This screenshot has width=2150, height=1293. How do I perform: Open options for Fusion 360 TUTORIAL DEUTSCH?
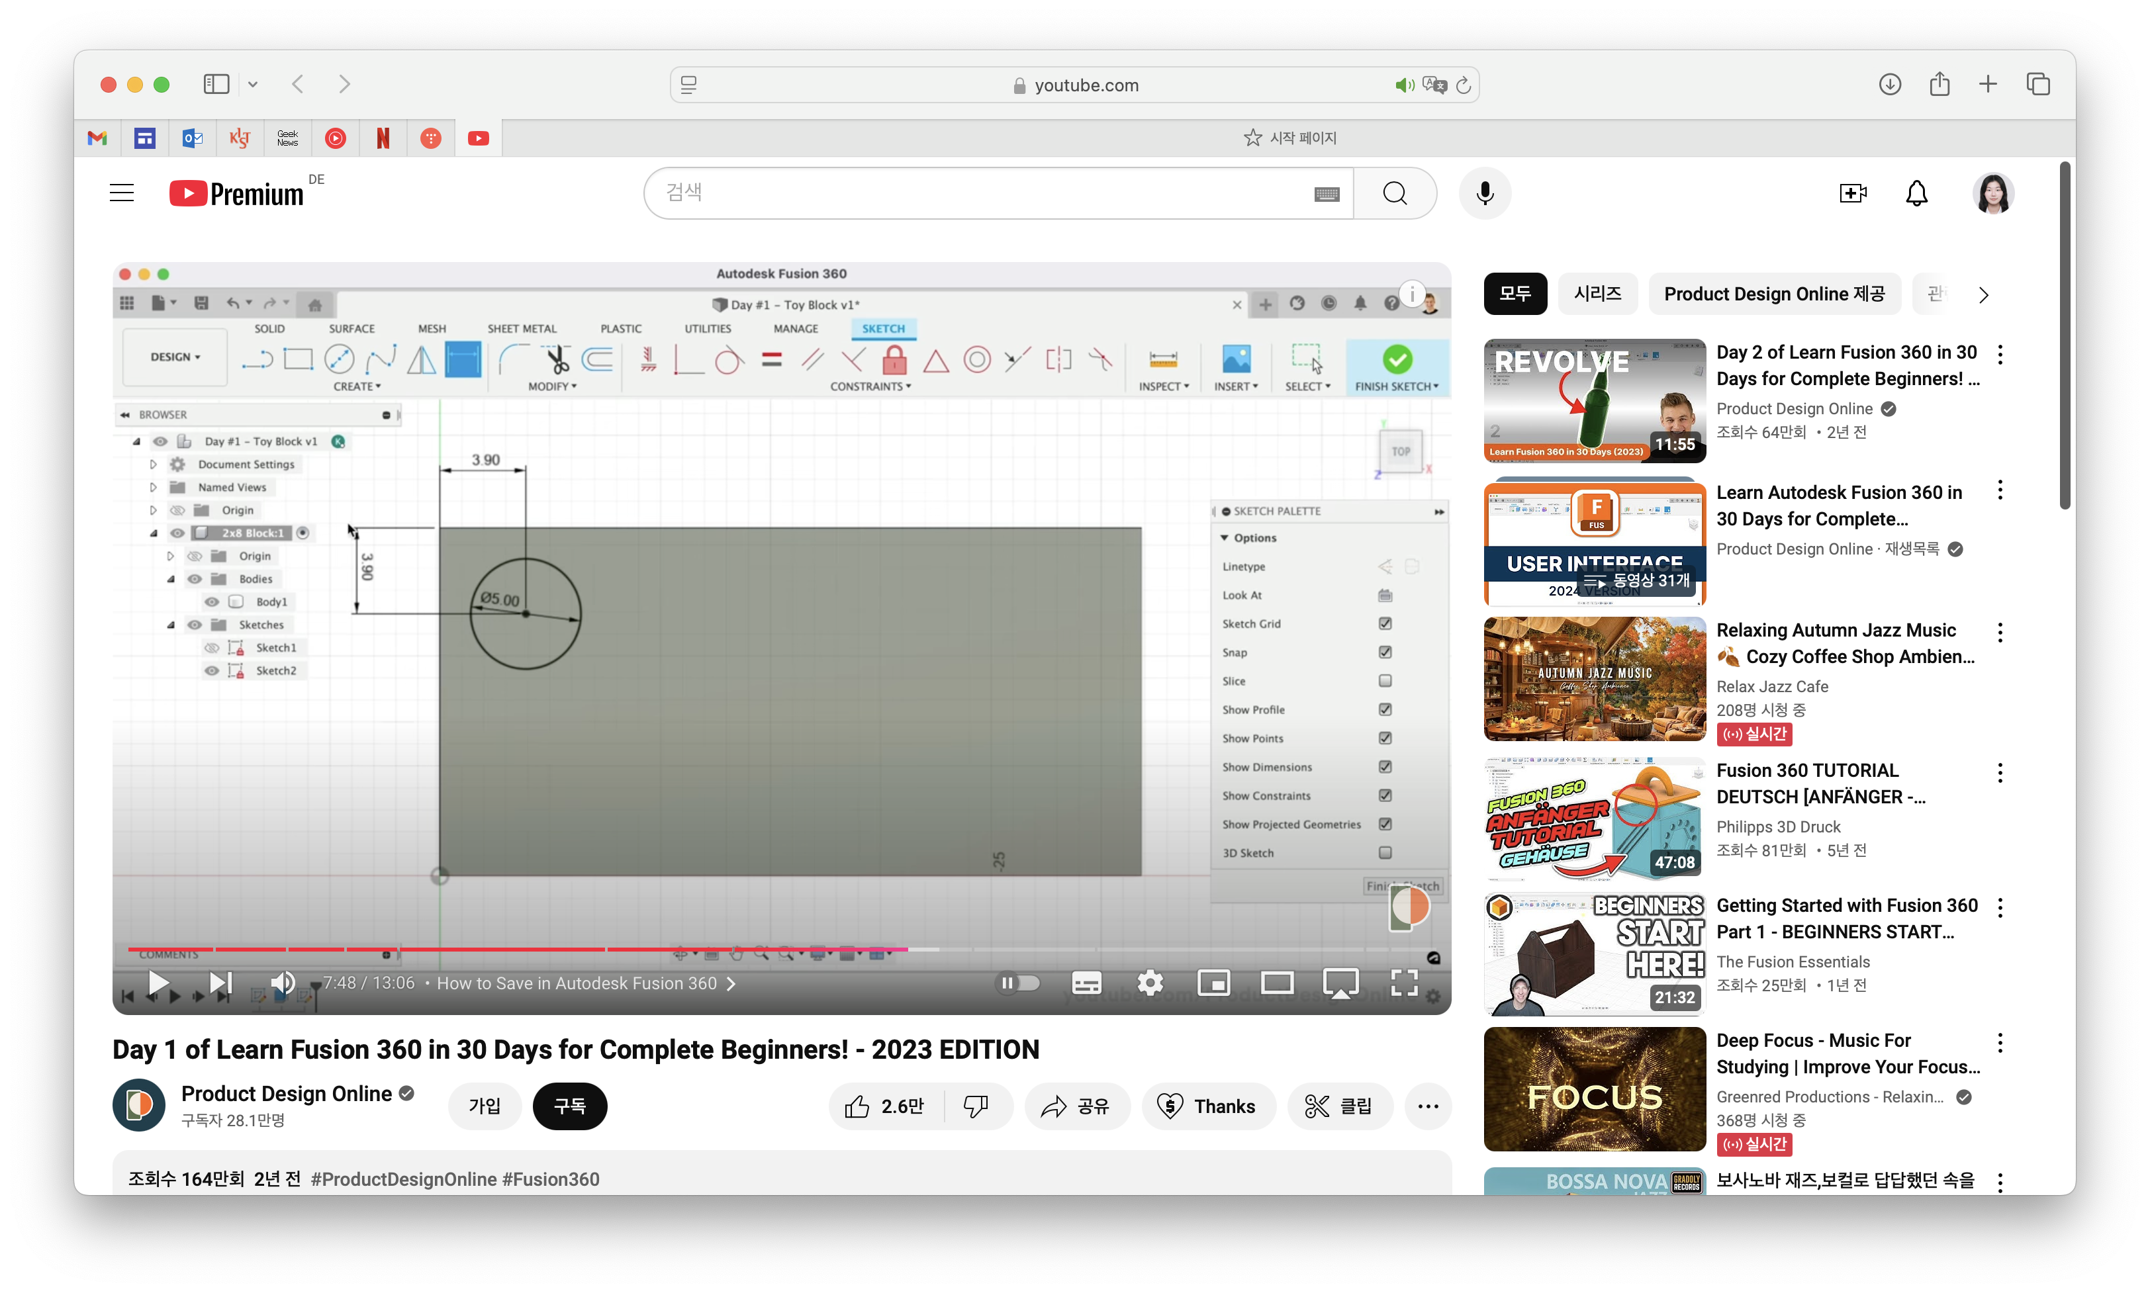[x=1999, y=773]
